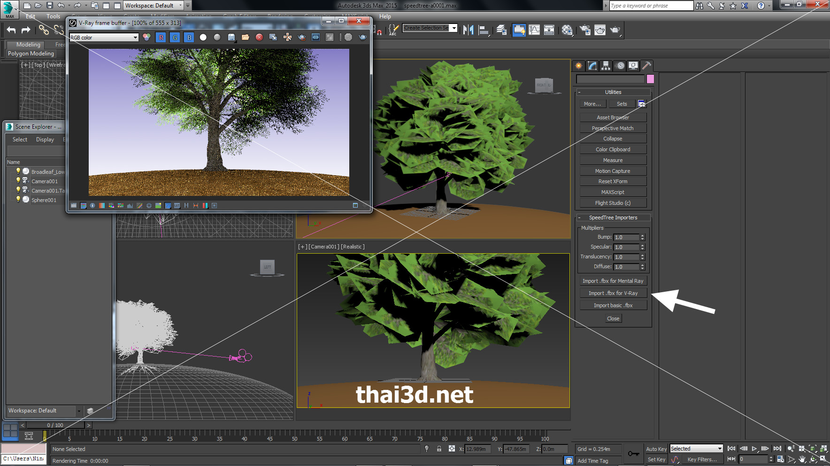830x466 pixels.
Task: Click the Reset XForm utility button
Action: tap(613, 181)
